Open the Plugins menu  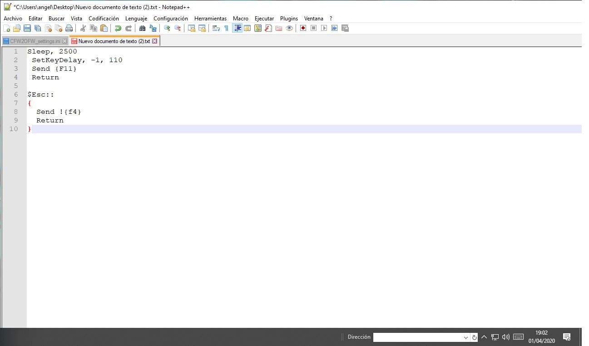point(289,19)
